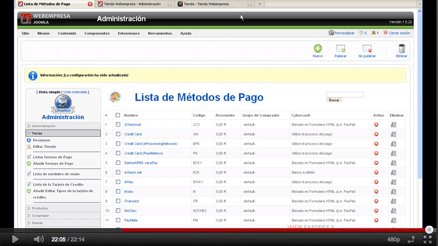Click the payment method search field
The width and height of the screenshot is (438, 246).
tap(345, 95)
